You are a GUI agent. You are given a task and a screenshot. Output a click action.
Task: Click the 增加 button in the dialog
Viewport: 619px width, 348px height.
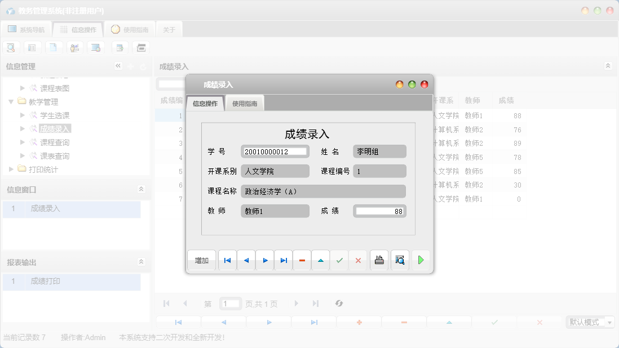coord(201,260)
